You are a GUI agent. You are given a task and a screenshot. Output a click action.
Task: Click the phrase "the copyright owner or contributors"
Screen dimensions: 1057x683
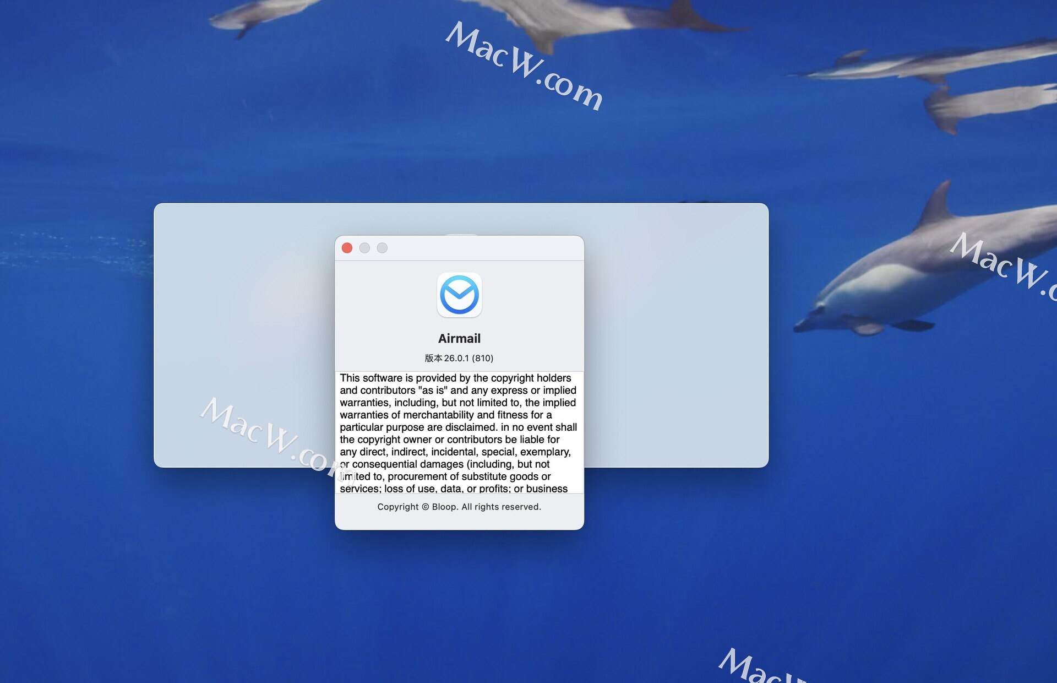click(421, 440)
